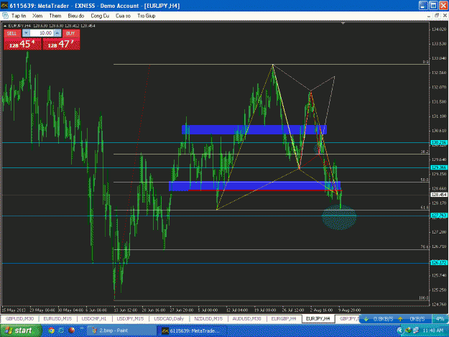Viewport: 449px width, 337px height.
Task: Select the large dotted ellipse below price
Action: [339, 217]
